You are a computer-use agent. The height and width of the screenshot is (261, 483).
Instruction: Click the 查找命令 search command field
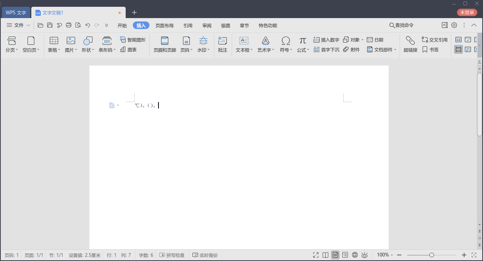pyautogui.click(x=401, y=25)
